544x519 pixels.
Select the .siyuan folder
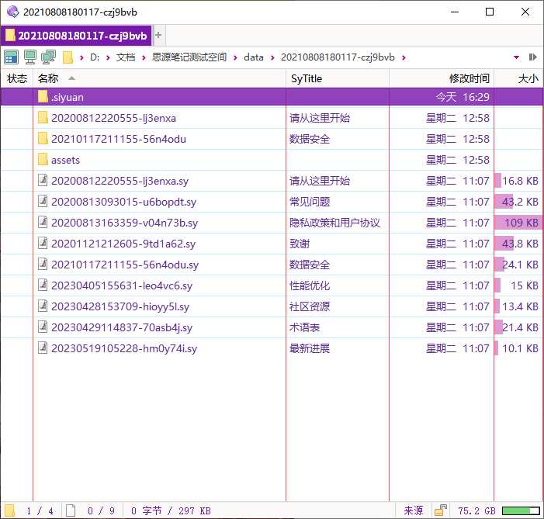coord(67,97)
